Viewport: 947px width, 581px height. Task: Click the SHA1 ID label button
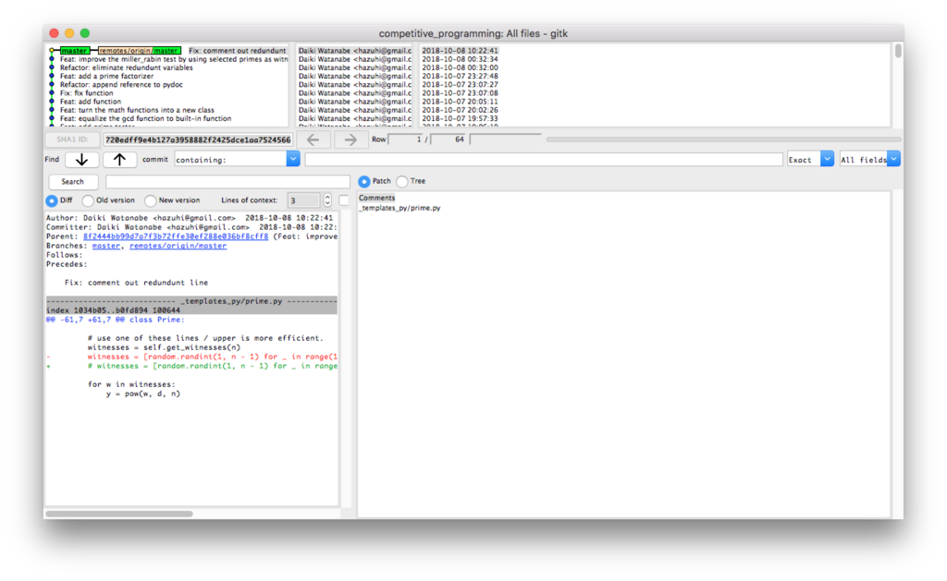pyautogui.click(x=72, y=139)
